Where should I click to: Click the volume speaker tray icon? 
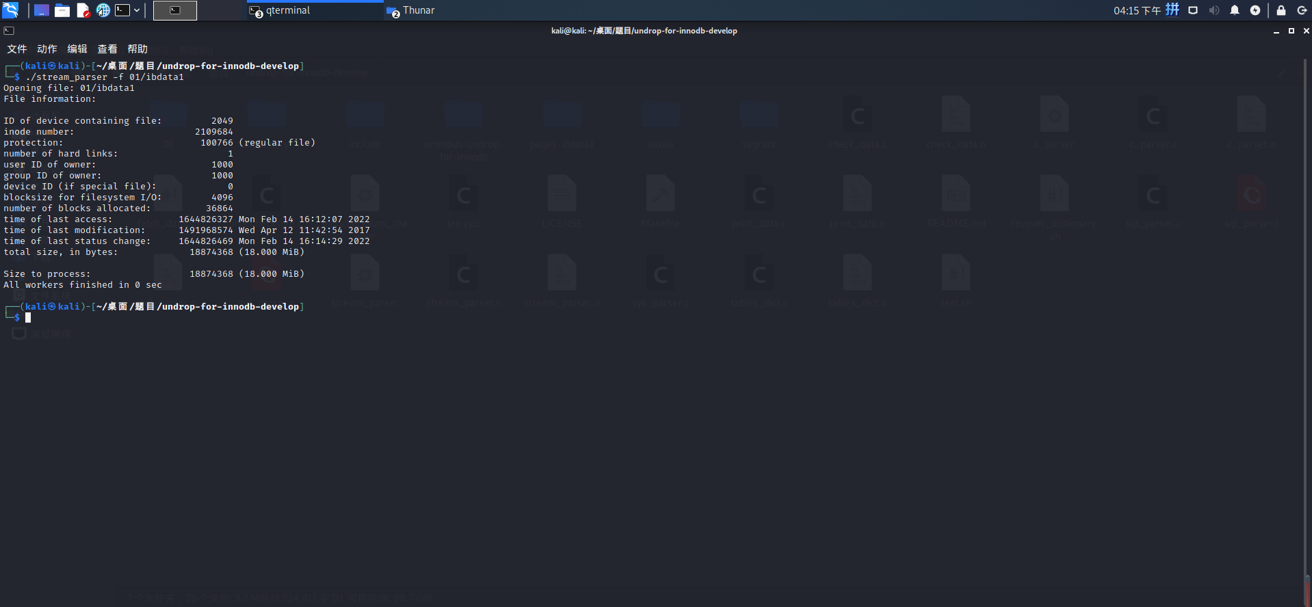1214,10
